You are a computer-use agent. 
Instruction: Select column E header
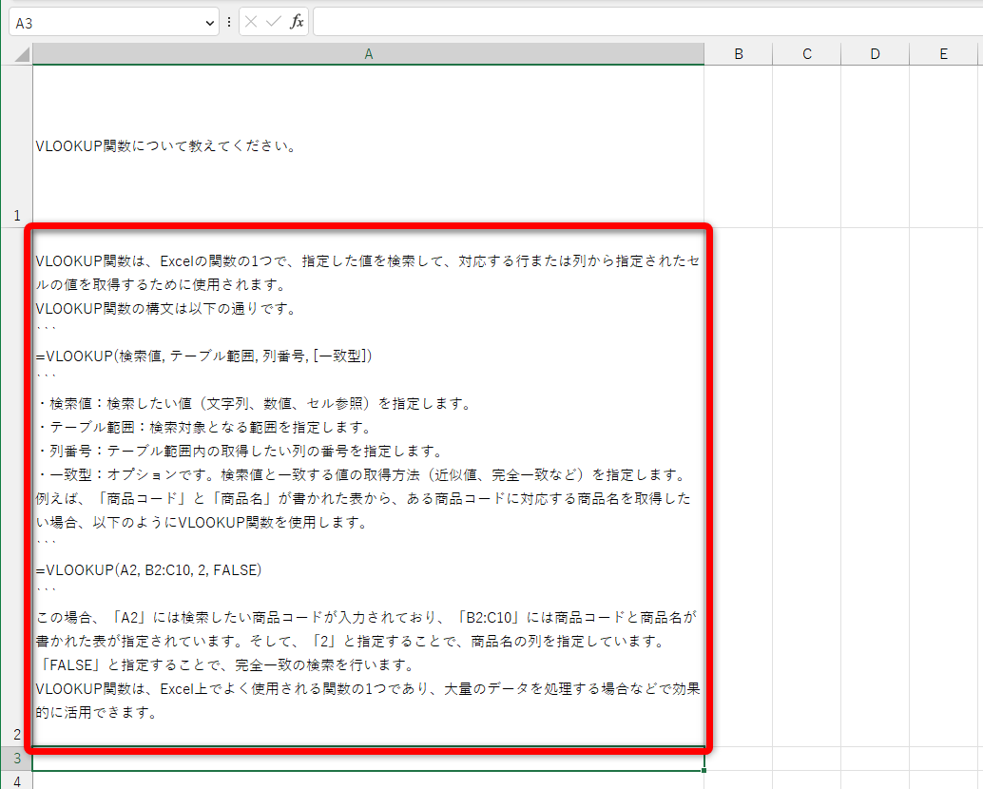click(943, 53)
